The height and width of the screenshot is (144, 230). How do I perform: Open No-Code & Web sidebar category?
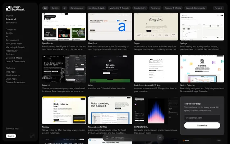click(14, 44)
